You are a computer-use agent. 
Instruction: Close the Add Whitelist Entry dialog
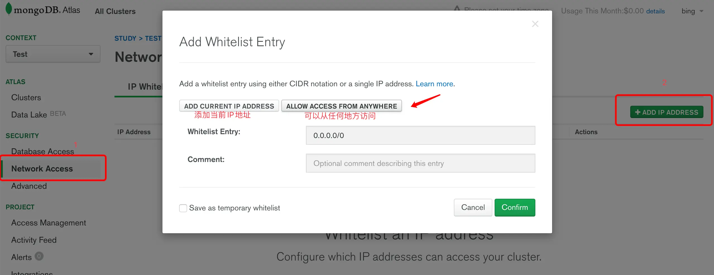coord(535,24)
